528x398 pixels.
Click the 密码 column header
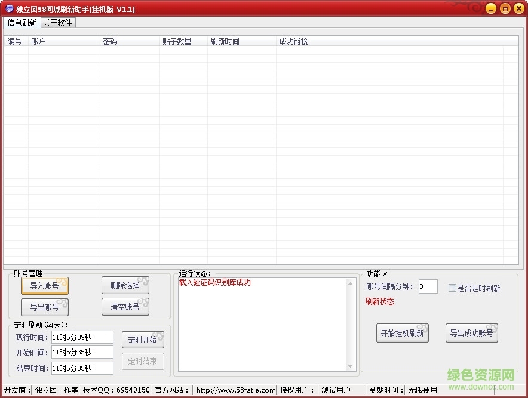click(110, 41)
